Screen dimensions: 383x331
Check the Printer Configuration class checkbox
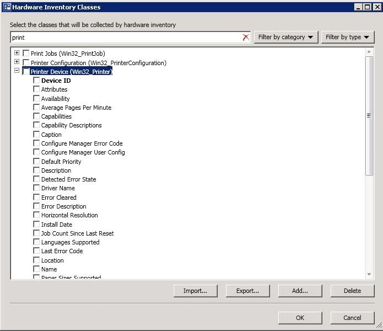(26, 62)
